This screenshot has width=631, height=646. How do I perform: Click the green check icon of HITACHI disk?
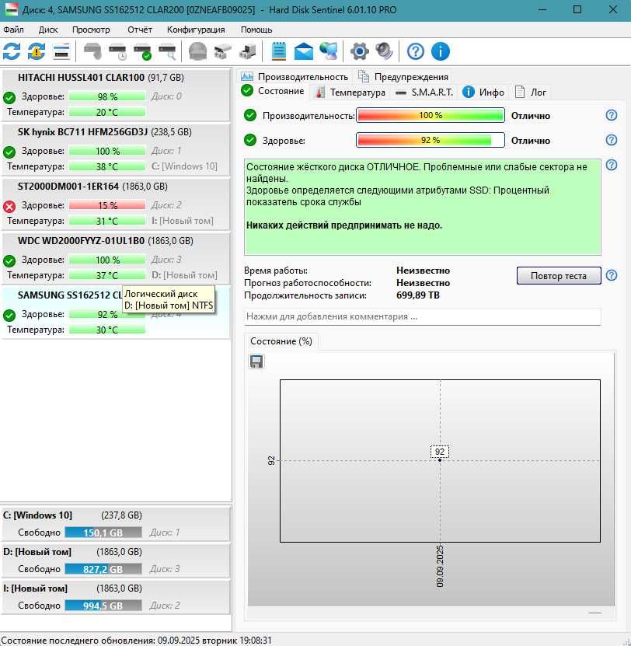click(x=9, y=98)
